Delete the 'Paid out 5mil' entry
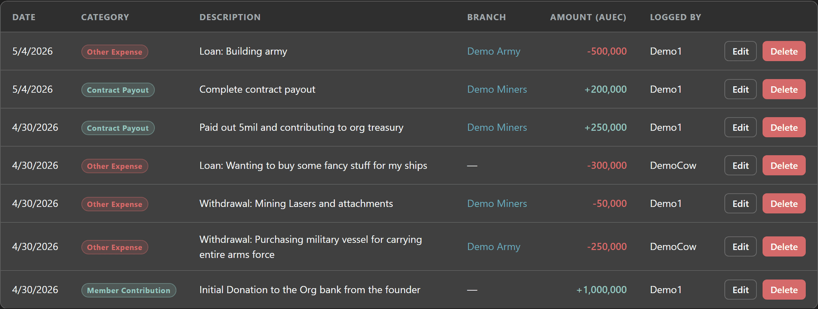This screenshot has height=309, width=818. point(784,127)
